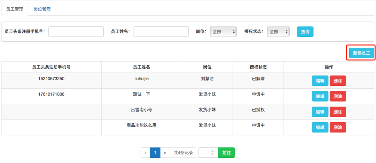The image size is (376, 163).
Task: Click the 操作 column header
Action: (x=329, y=67)
